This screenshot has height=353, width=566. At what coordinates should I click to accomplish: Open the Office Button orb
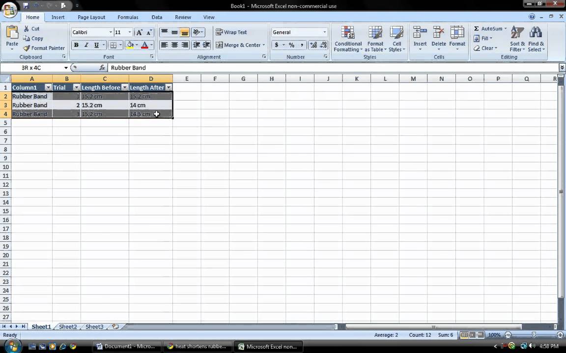[x=9, y=9]
